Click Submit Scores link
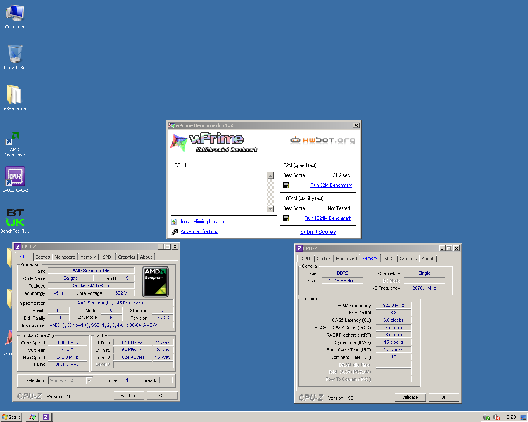 [x=318, y=232]
